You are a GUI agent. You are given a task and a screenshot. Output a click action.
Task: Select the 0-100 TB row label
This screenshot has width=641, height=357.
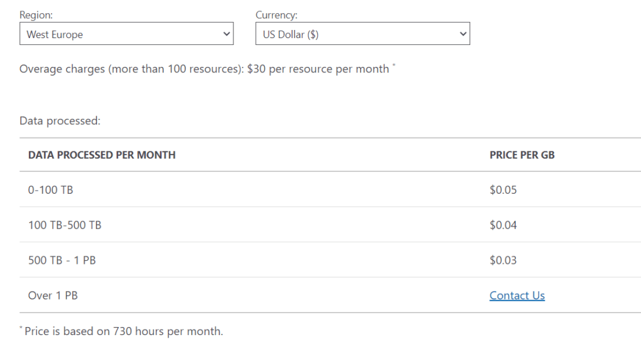(50, 190)
